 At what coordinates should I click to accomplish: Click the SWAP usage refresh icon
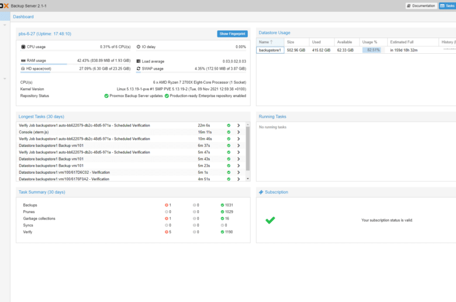pos(139,68)
